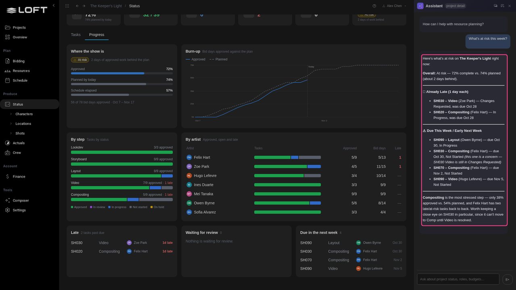516x290 pixels.
Task: Navigate back with the left arrow
Action: click(x=77, y=6)
